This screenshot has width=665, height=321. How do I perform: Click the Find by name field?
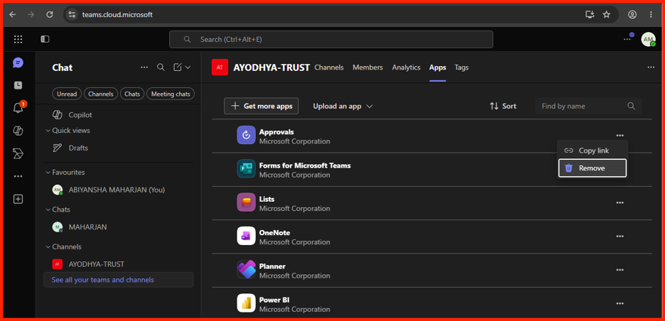tap(588, 107)
